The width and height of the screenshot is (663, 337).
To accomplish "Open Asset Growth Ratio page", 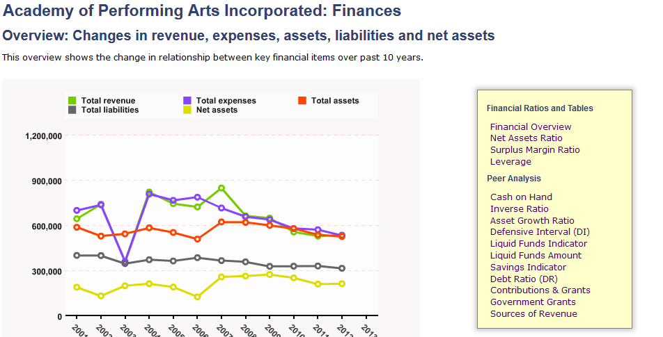I will [x=532, y=220].
